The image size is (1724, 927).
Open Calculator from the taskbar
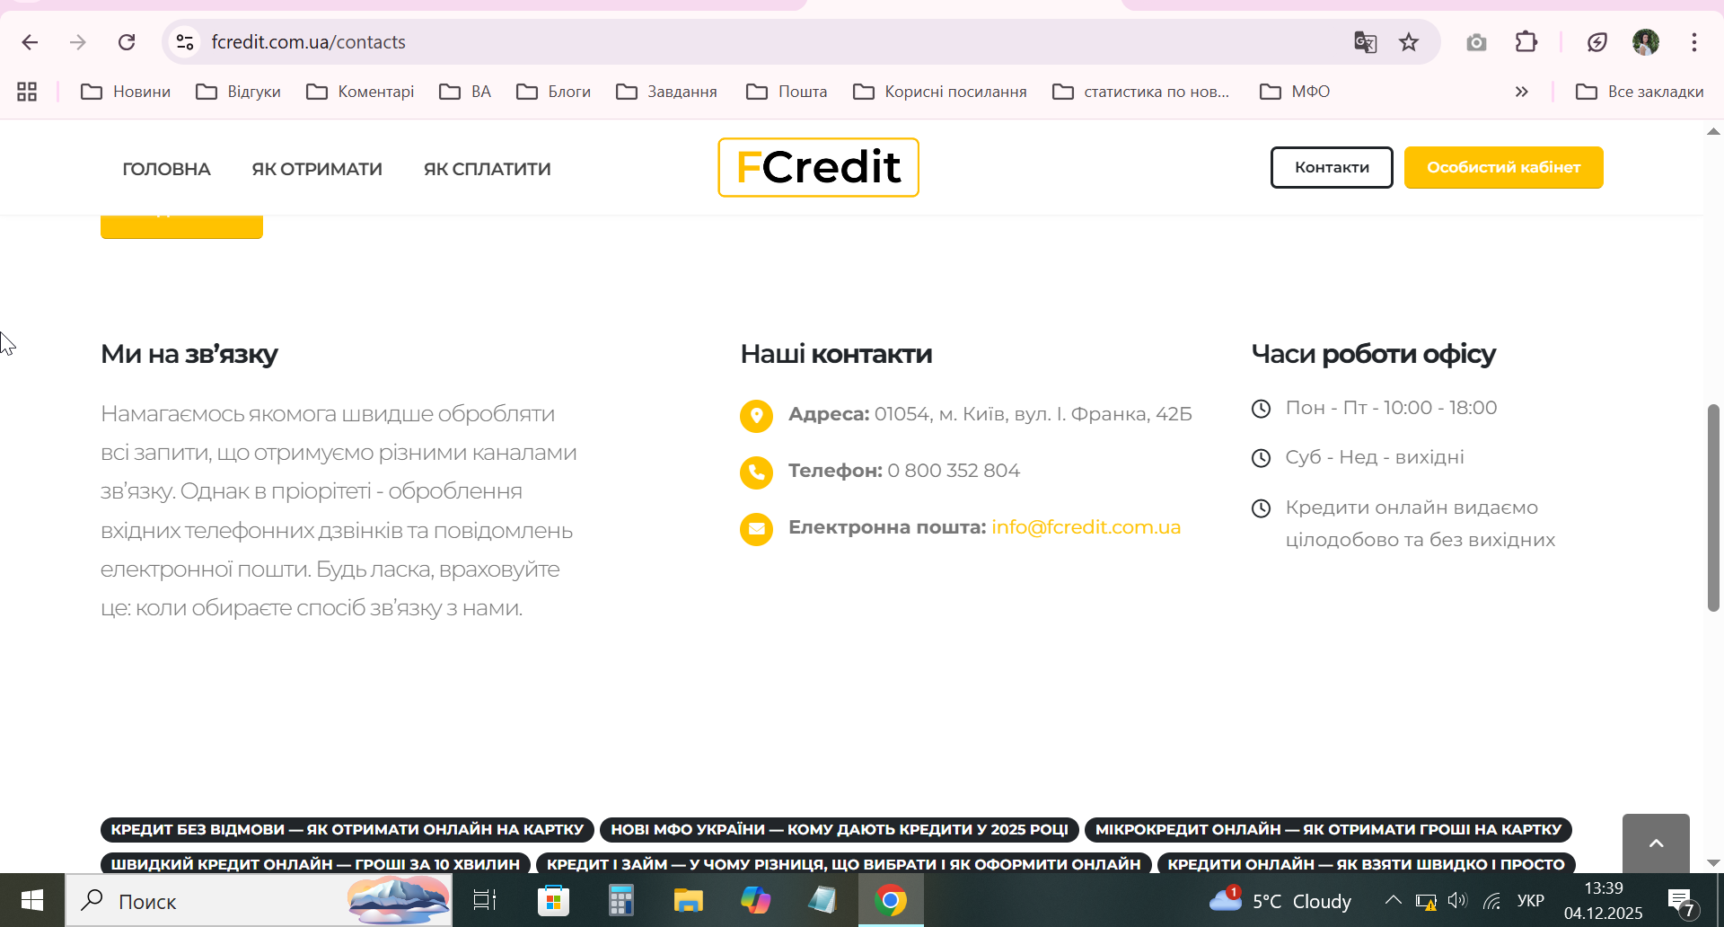coord(620,900)
